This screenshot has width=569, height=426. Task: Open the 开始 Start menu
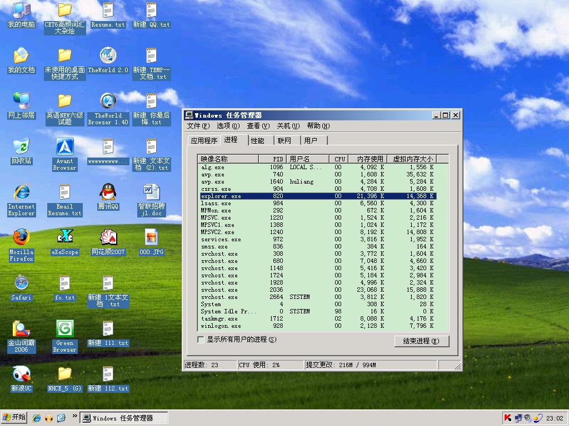pos(14,418)
